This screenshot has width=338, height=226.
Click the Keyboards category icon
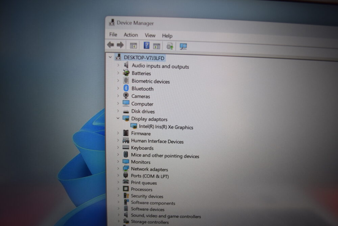point(126,148)
